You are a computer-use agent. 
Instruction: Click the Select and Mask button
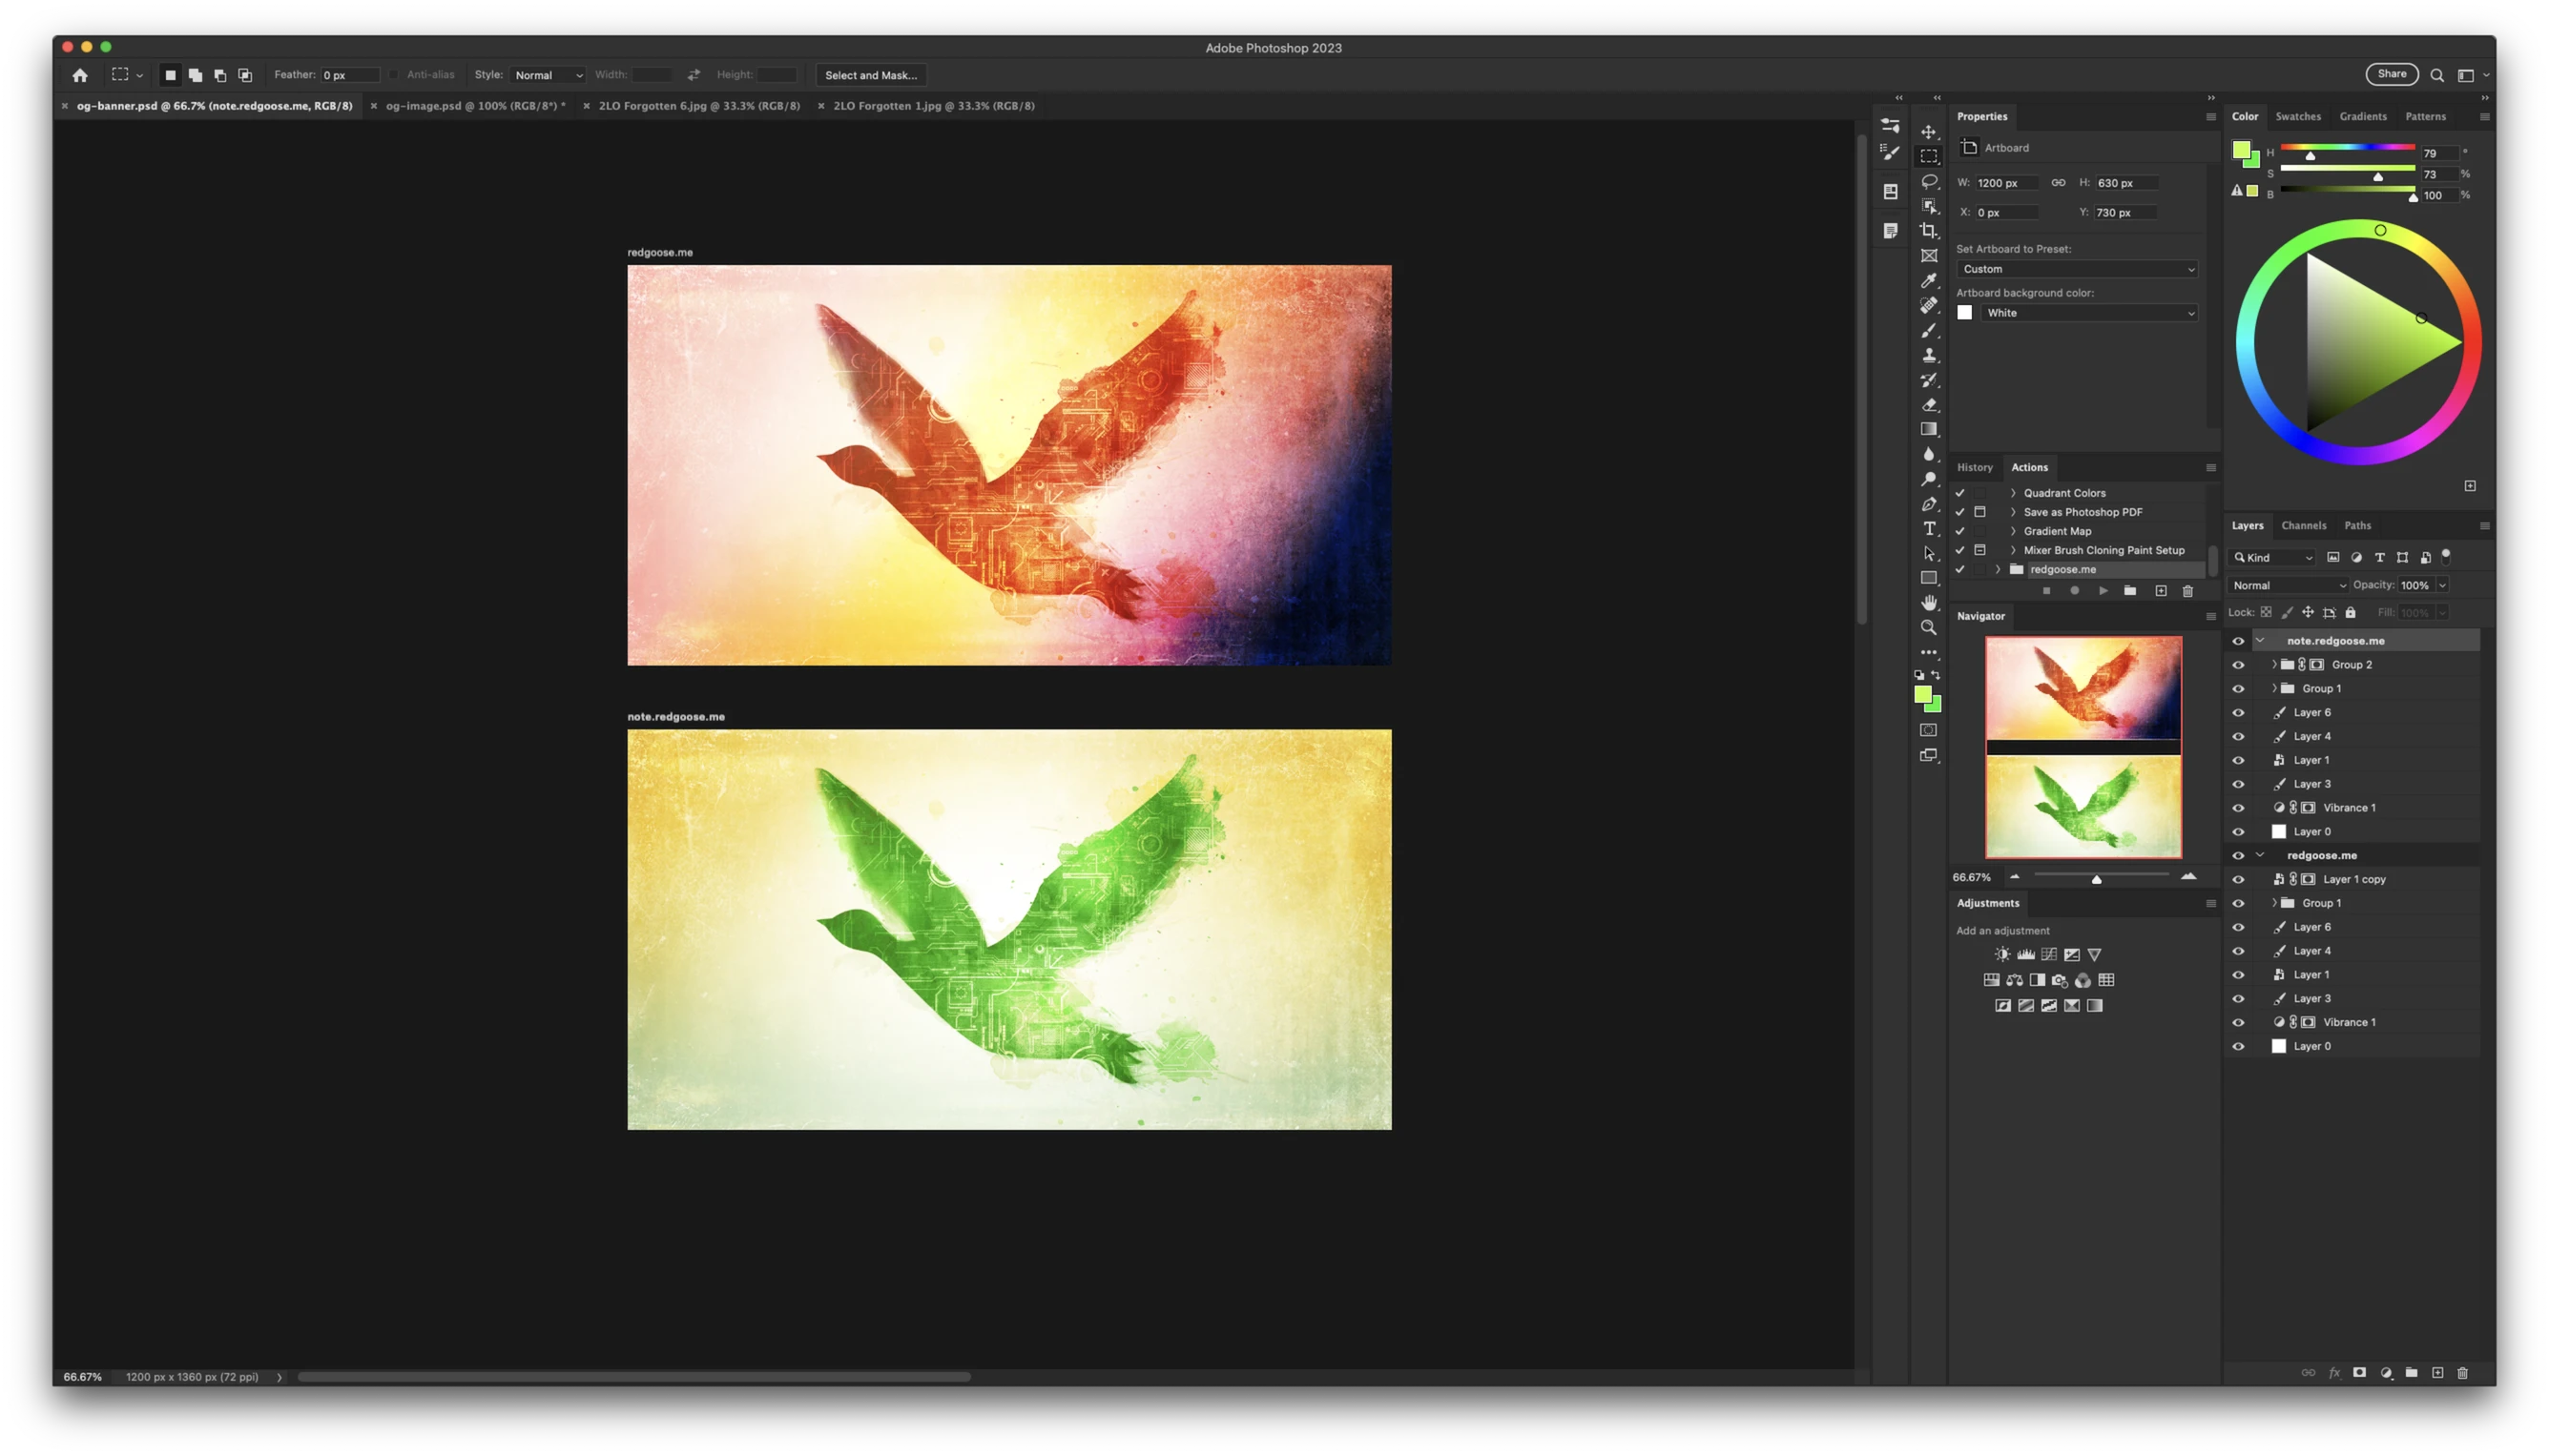pos(870,75)
